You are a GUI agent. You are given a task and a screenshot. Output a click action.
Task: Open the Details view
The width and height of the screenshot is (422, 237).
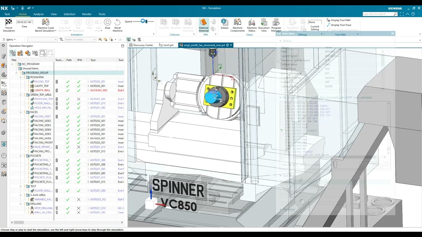tap(225, 24)
